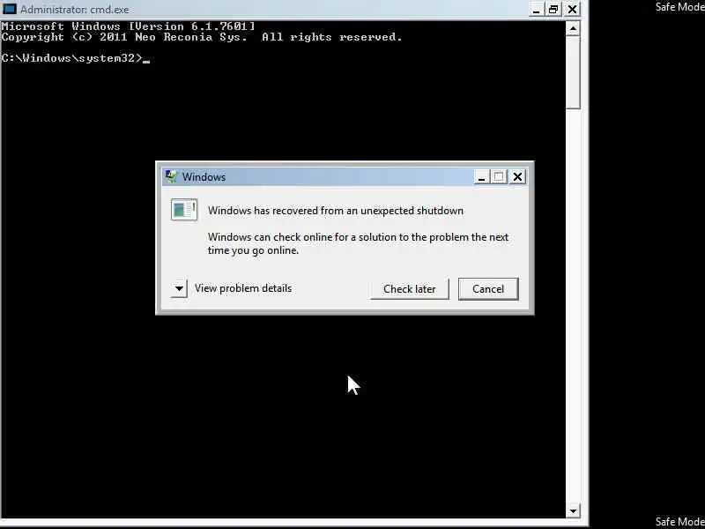Click the Copyright 2011 line in cmd

point(202,37)
